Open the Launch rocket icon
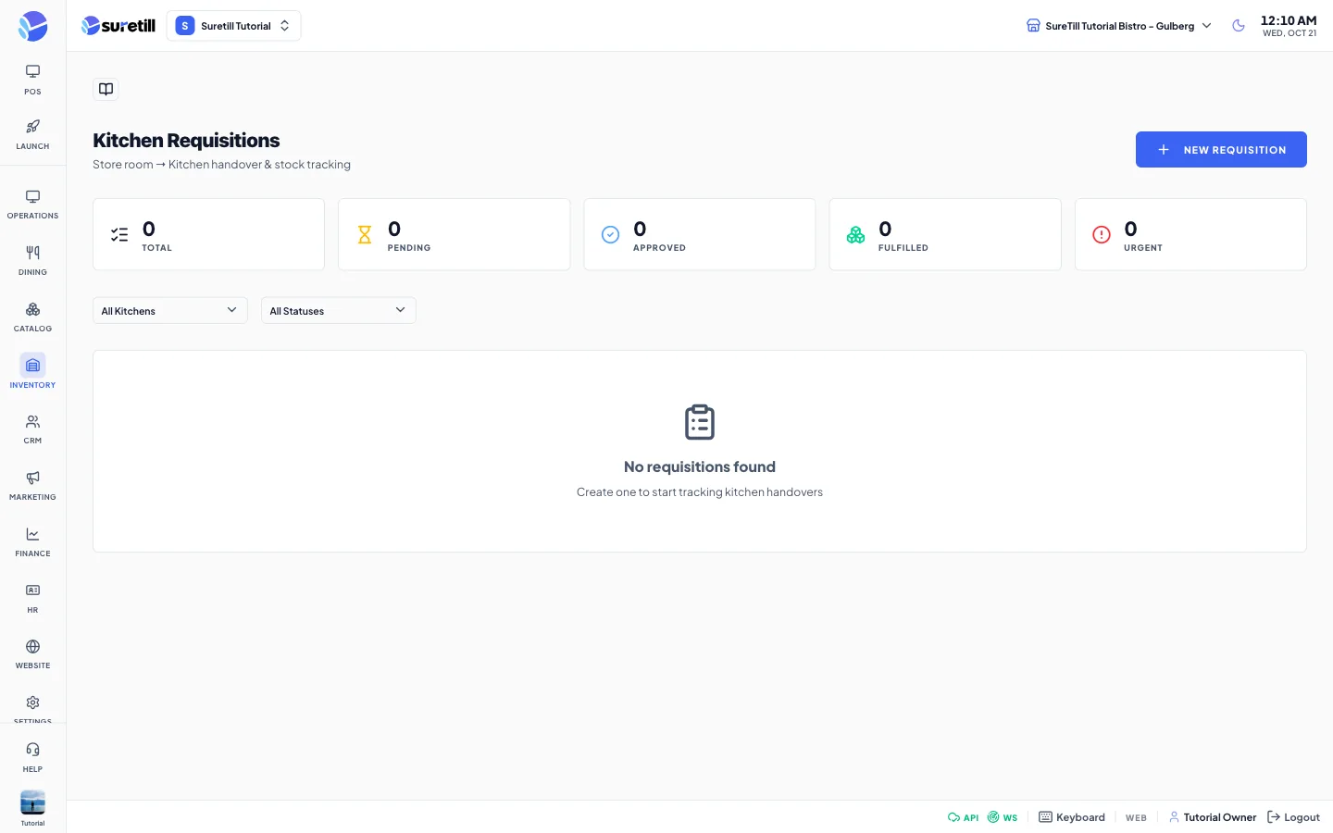 (32, 134)
